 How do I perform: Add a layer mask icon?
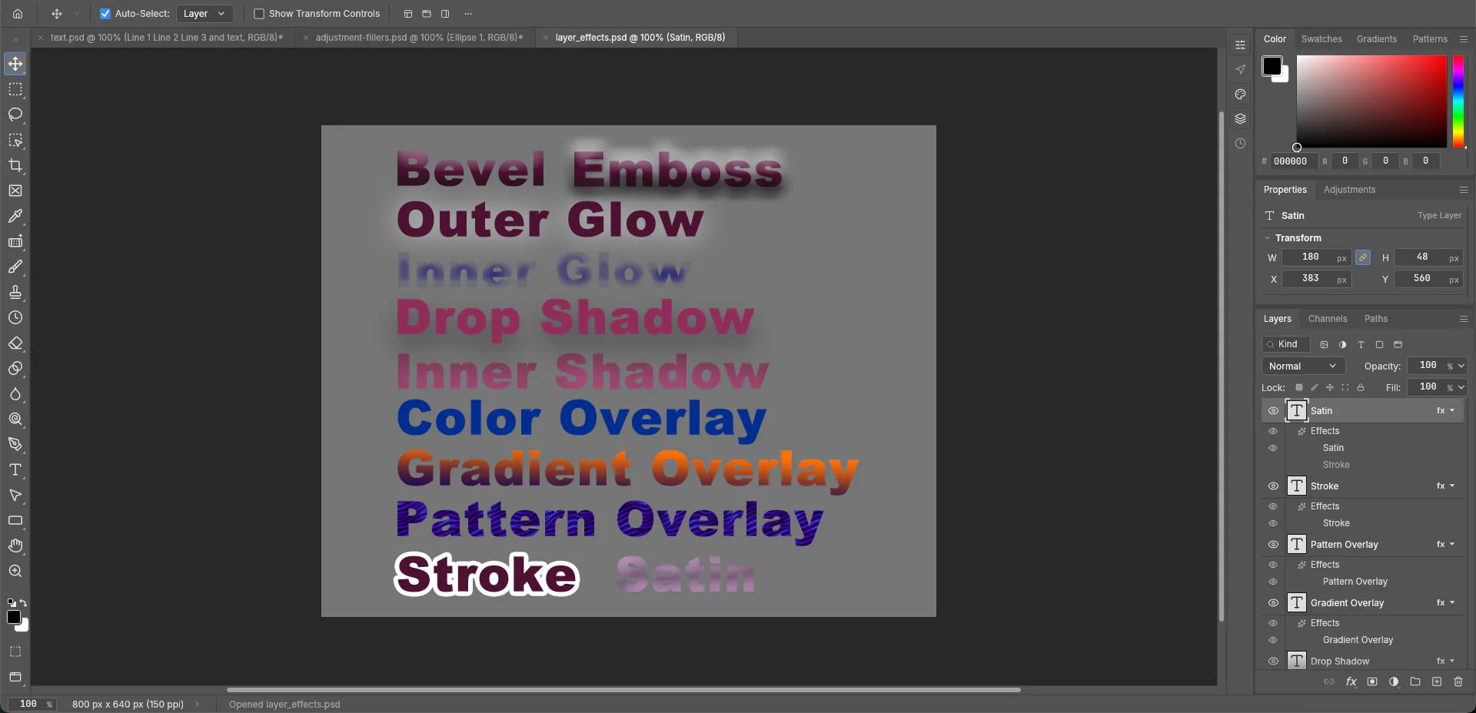point(1372,681)
